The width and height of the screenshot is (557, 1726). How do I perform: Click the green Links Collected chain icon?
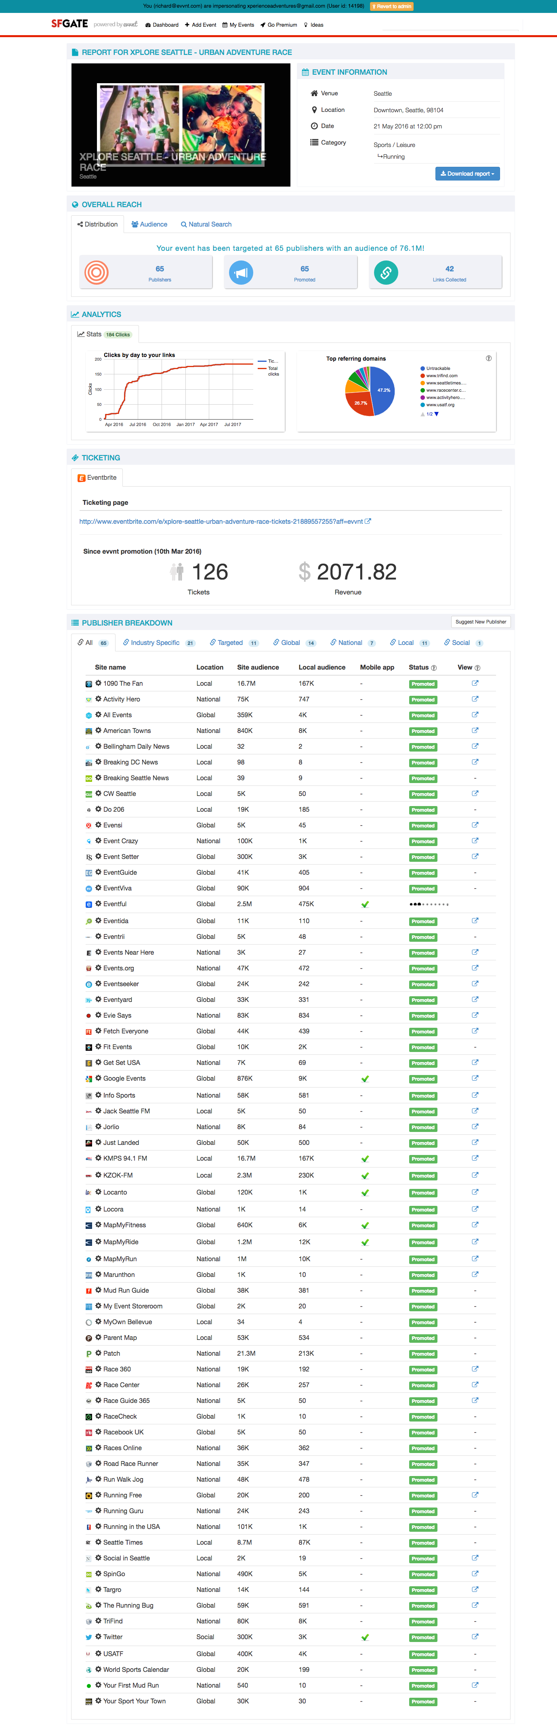click(x=386, y=272)
